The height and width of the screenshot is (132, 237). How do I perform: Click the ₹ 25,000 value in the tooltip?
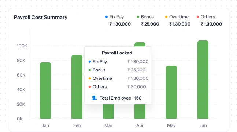click(x=137, y=70)
